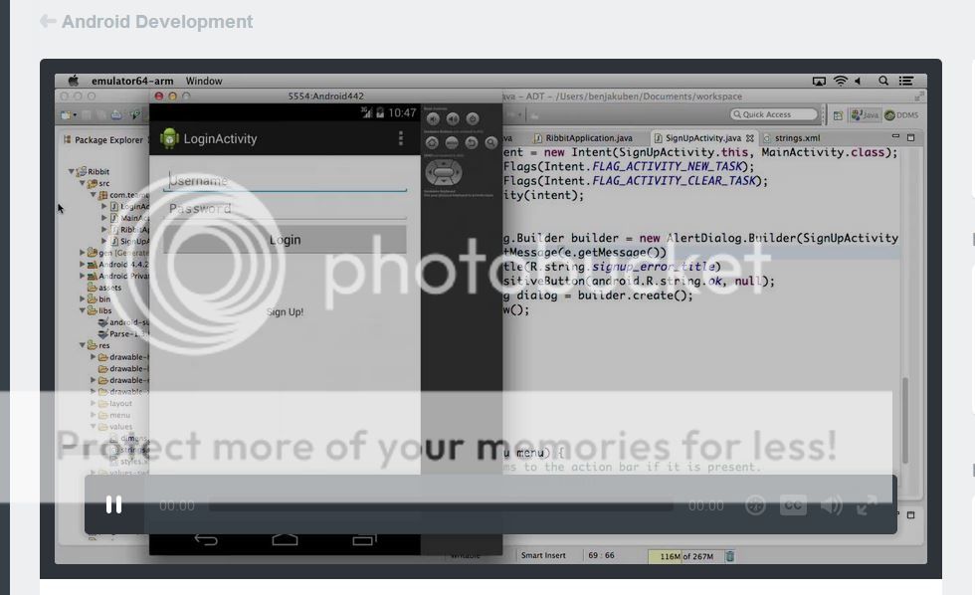Click the Quick Access search box
The image size is (975, 595).
click(x=771, y=114)
